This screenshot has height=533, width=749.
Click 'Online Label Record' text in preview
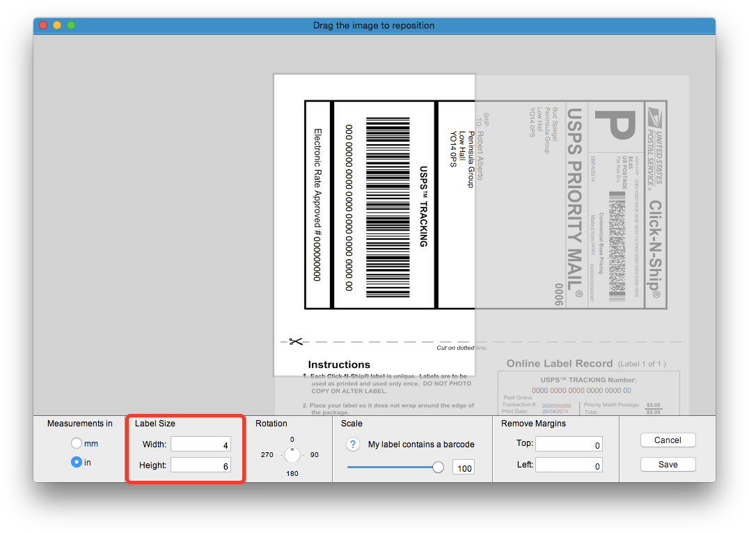click(x=560, y=364)
